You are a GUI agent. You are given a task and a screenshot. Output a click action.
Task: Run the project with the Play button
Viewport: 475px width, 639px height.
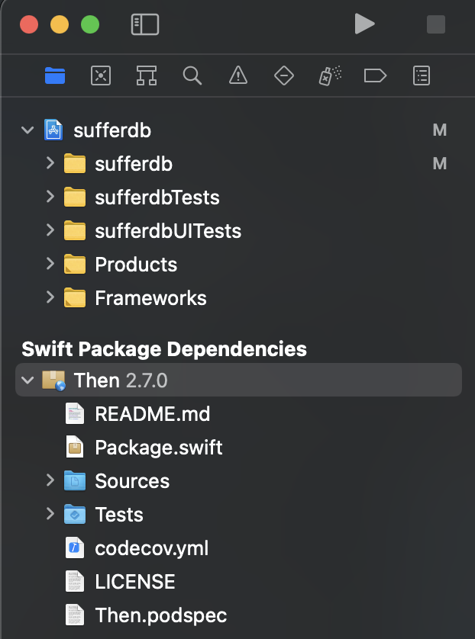click(364, 24)
